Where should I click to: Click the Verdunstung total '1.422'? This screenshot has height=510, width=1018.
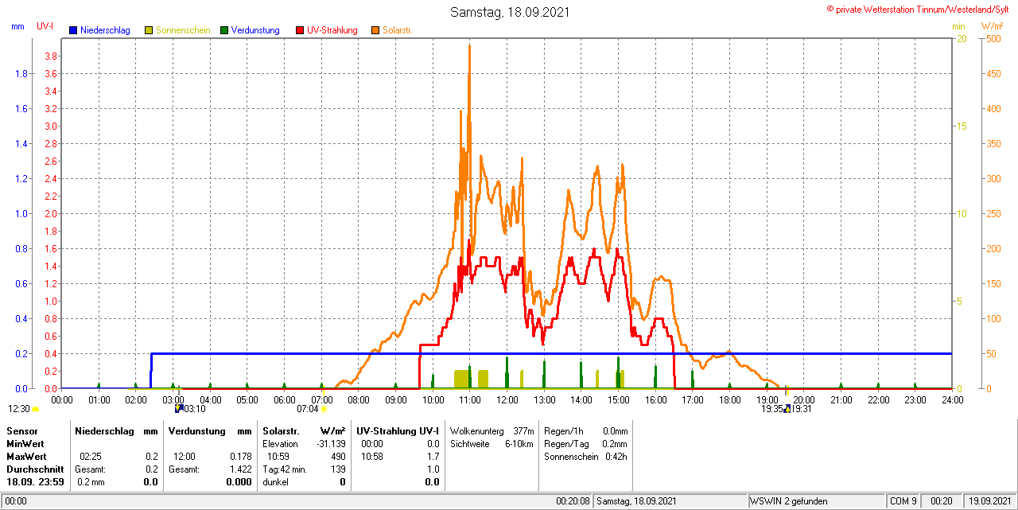tap(240, 469)
